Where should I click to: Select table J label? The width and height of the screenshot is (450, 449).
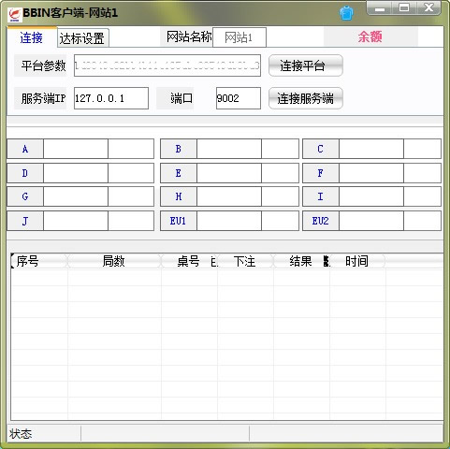click(25, 221)
